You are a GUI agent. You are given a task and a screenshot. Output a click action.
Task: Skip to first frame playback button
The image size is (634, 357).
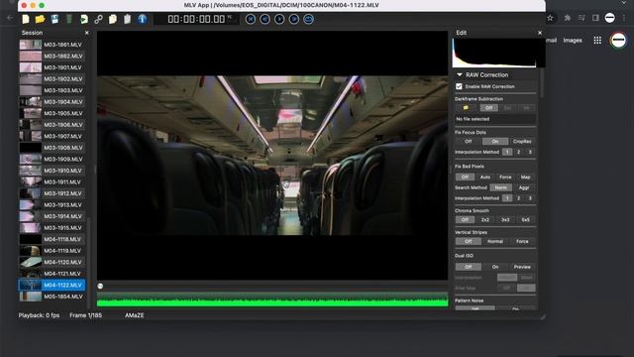(251, 19)
